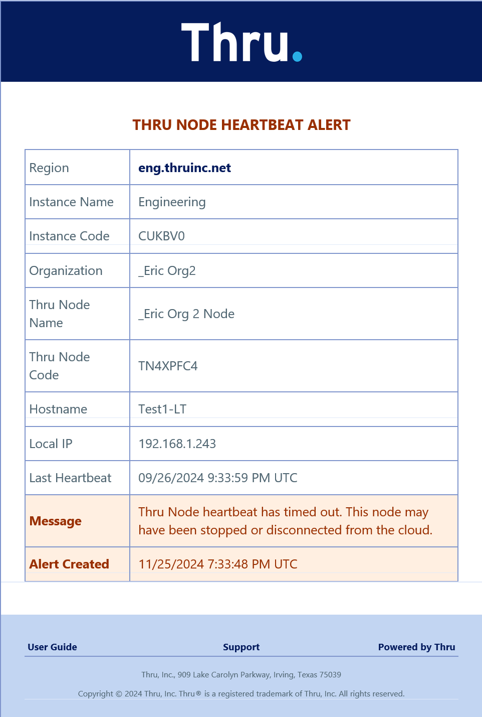Screen dimensions: 482x717
Task: Click the heartbeat timed out message text
Action: click(x=285, y=521)
